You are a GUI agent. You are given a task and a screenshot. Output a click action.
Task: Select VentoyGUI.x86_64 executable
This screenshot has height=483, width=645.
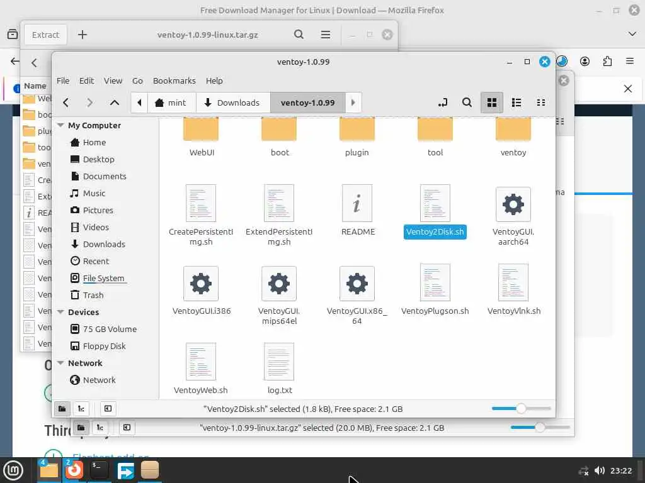pyautogui.click(x=357, y=294)
